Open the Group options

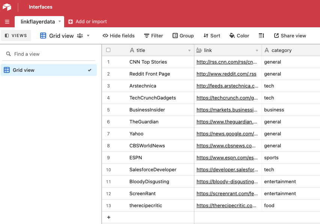coord(183,36)
